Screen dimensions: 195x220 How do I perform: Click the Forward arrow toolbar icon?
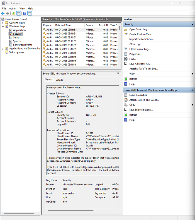click(8, 13)
